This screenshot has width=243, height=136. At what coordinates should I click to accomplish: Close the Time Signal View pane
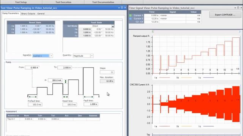(x=241, y=8)
